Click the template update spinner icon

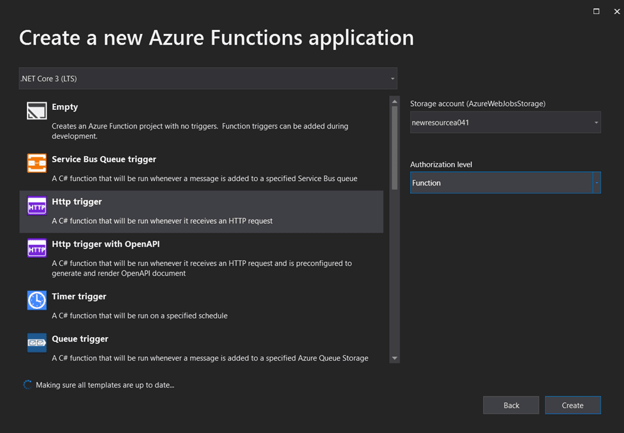(x=27, y=385)
